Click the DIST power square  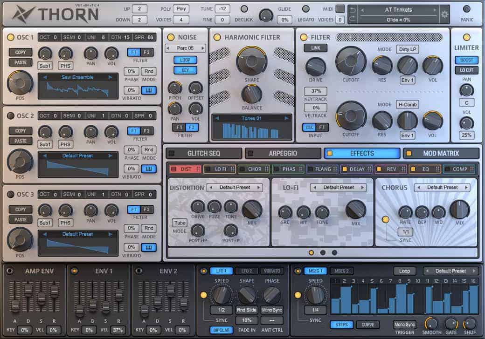[173, 169]
